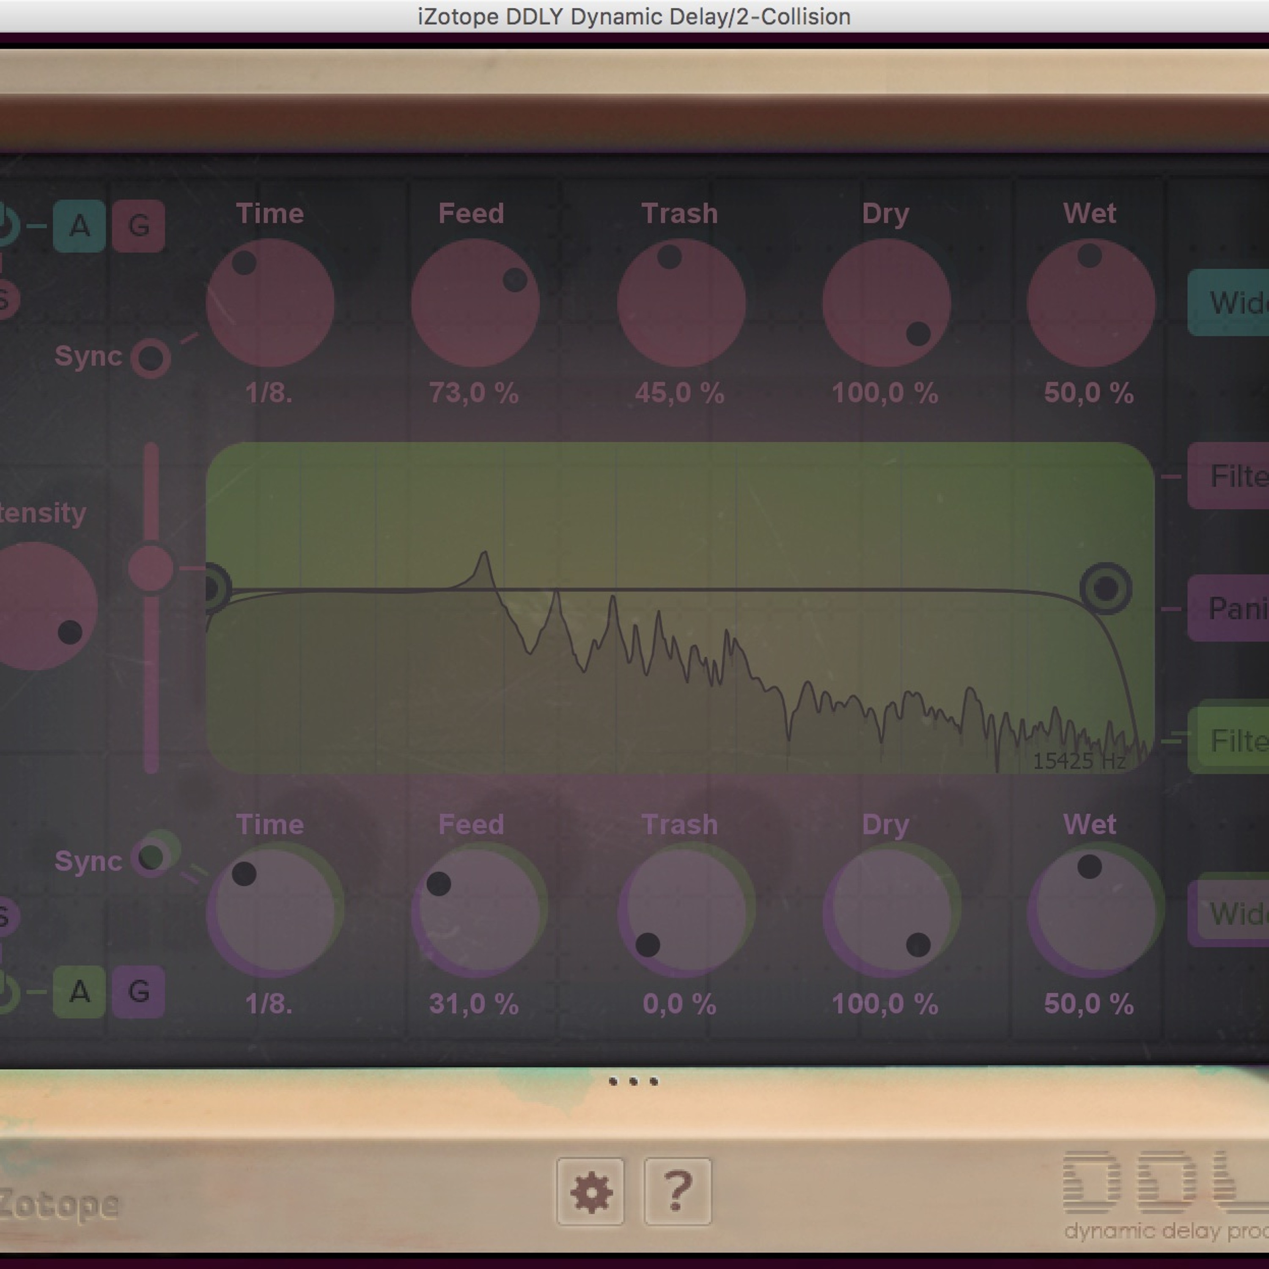Click the low-cut filter node at graph left
This screenshot has width=1269, height=1269.
(211, 588)
